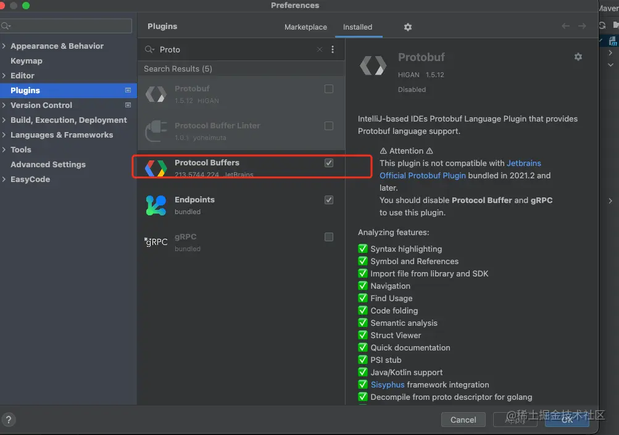
Task: Expand Appearance & Behavior settings
Action: pyautogui.click(x=4, y=46)
